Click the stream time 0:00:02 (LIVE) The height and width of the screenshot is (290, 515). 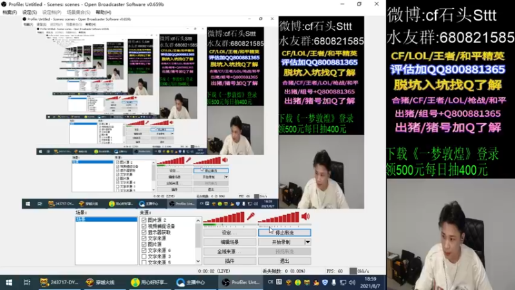click(x=214, y=271)
